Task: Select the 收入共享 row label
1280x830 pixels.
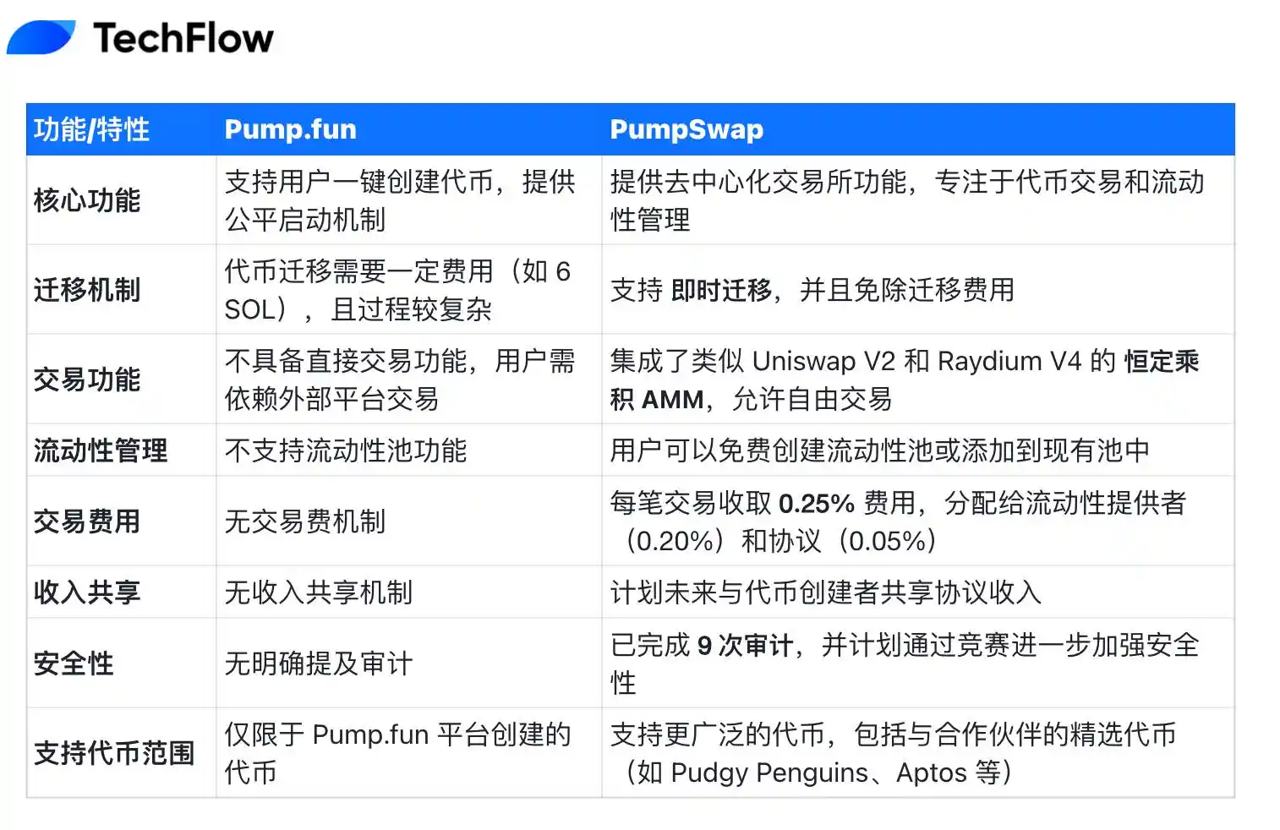Action: pyautogui.click(x=86, y=592)
